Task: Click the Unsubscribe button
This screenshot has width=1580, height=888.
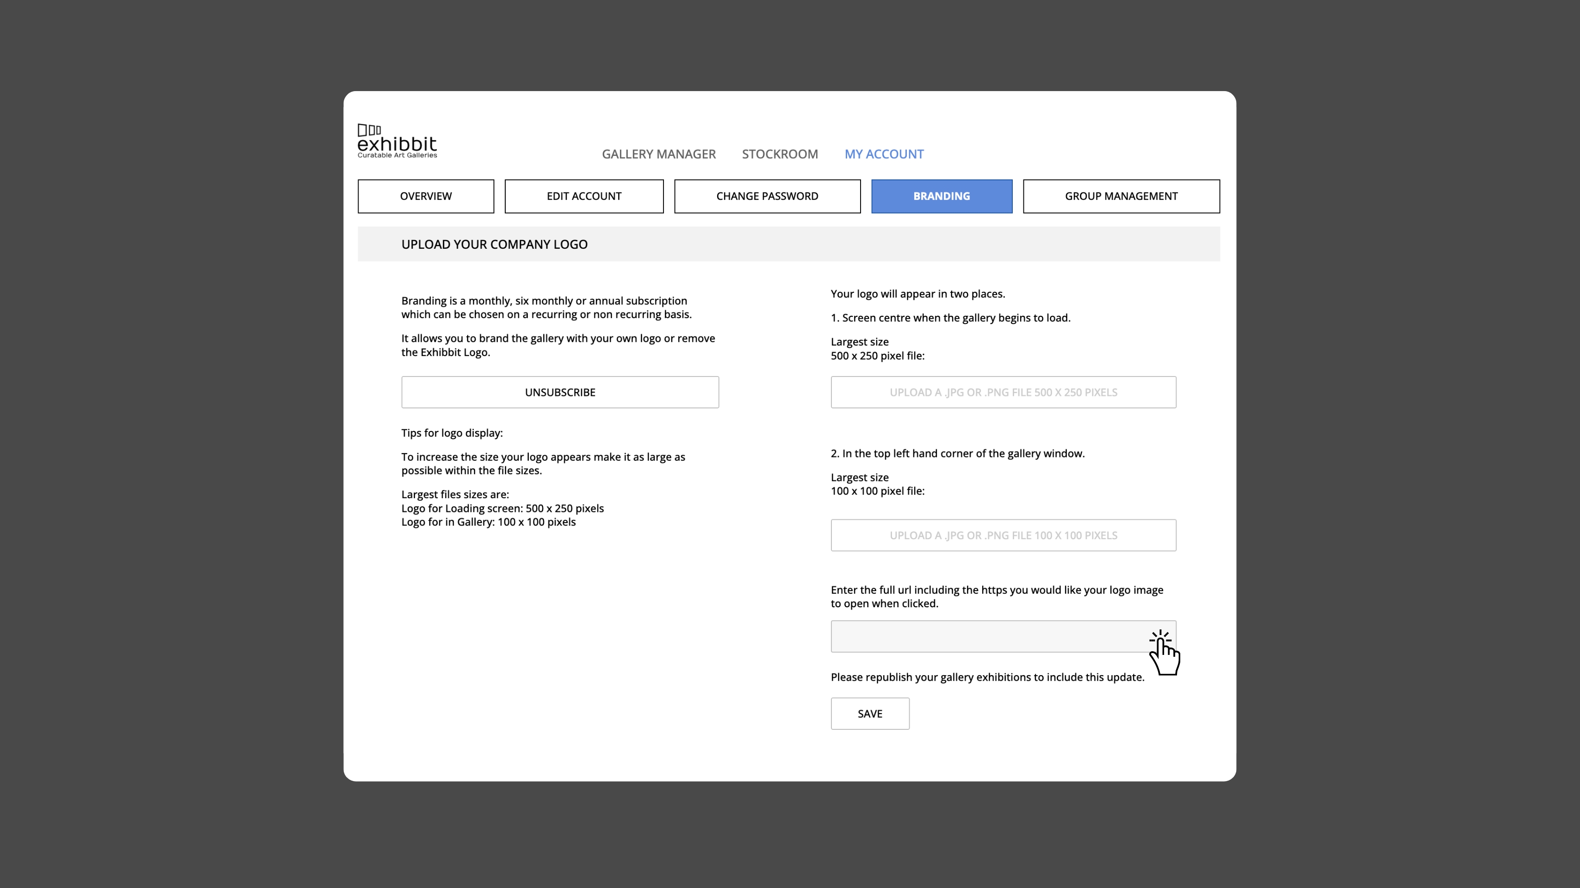Action: (560, 392)
